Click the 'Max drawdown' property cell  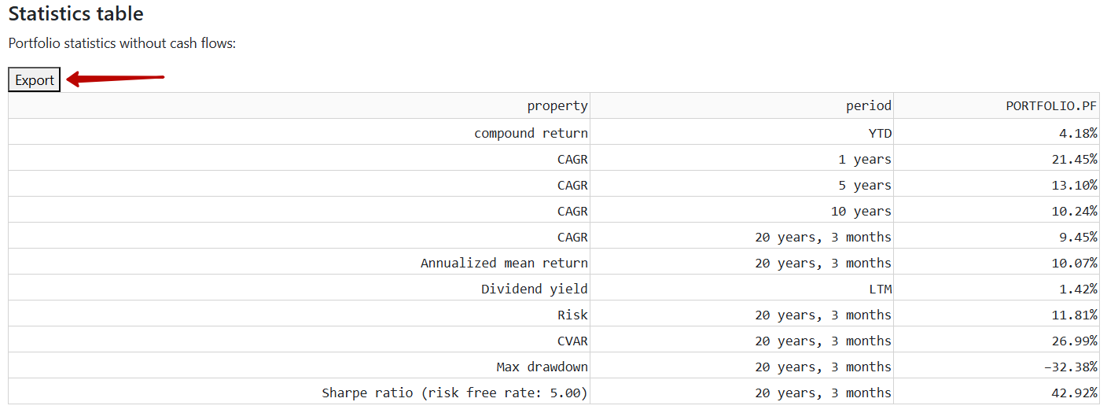[x=299, y=366]
